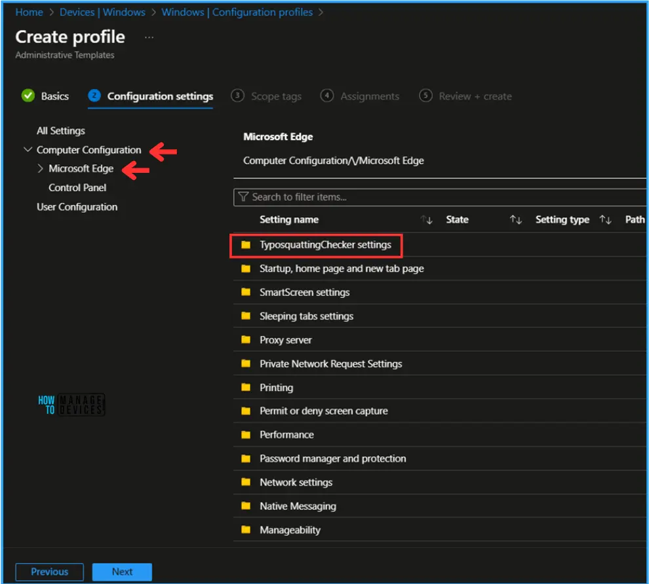Click the sort arrows beside Setting name
Viewport: 649px width, 584px height.
(427, 220)
